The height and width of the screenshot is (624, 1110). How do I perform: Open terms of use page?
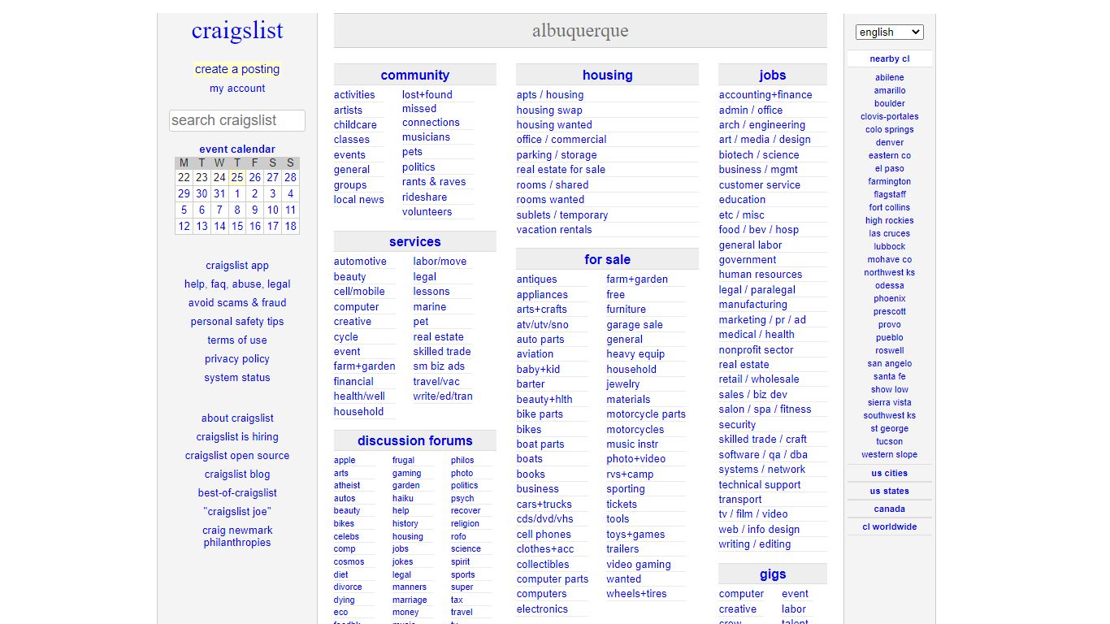tap(237, 340)
